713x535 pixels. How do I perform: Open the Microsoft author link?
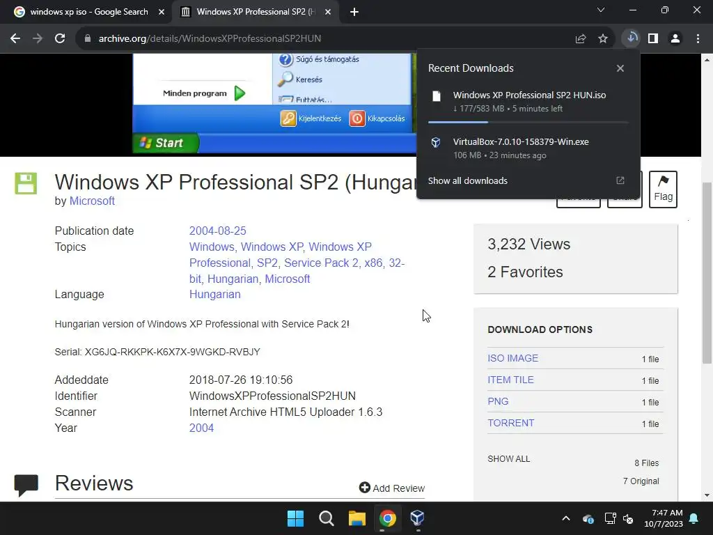[x=92, y=201]
